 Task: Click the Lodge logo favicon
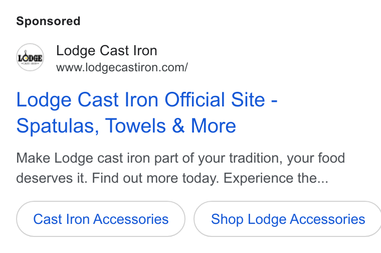click(x=30, y=57)
